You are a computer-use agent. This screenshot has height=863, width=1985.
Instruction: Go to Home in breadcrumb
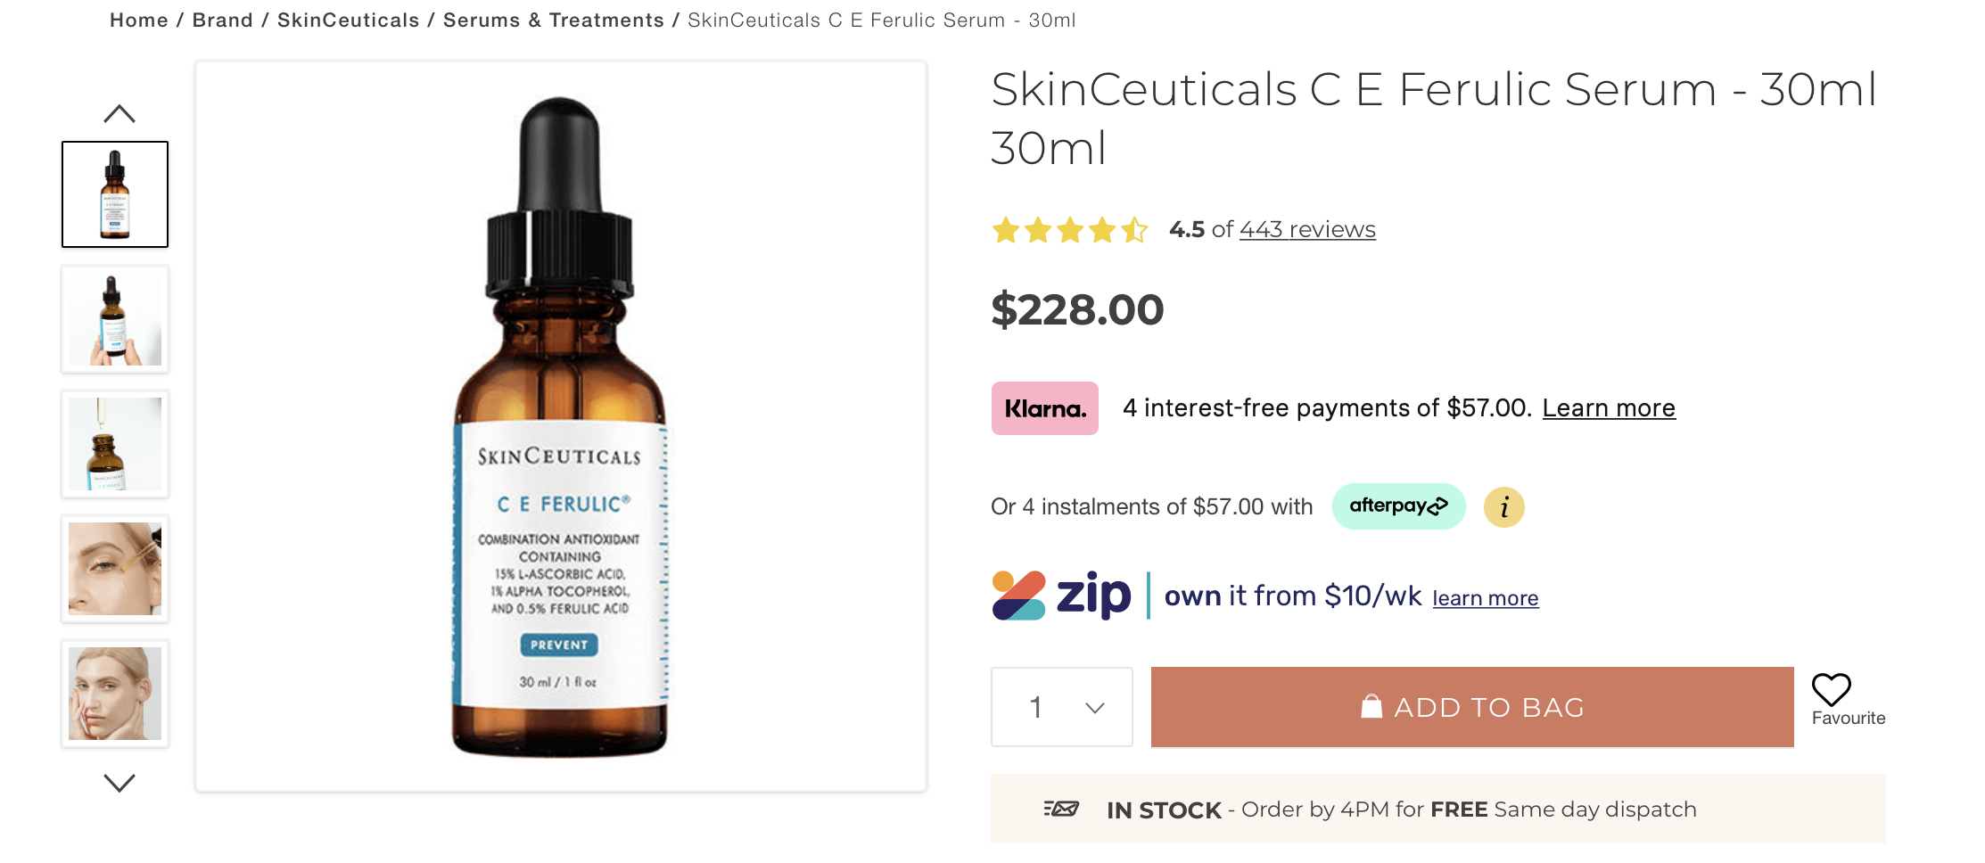pyautogui.click(x=139, y=20)
